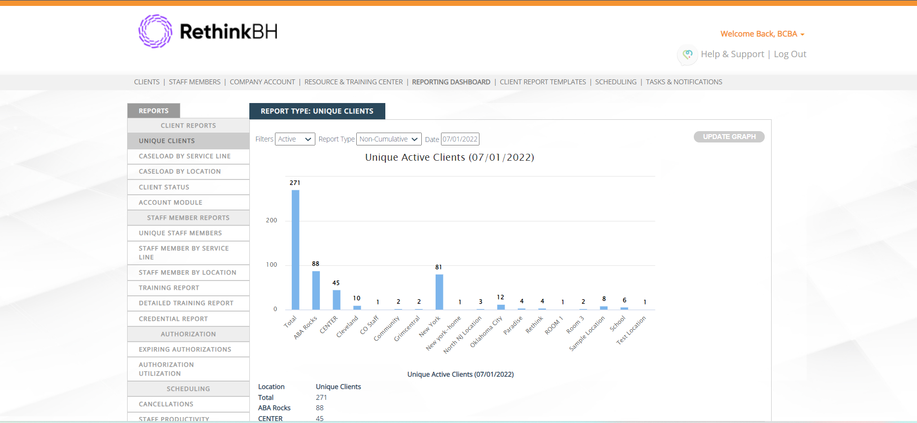This screenshot has height=423, width=917.
Task: Open Caseload by Service Line report
Action: tap(188, 156)
